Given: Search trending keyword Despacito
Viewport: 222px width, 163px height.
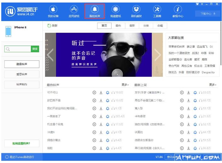Looking at the screenshot, I should click(208, 72).
